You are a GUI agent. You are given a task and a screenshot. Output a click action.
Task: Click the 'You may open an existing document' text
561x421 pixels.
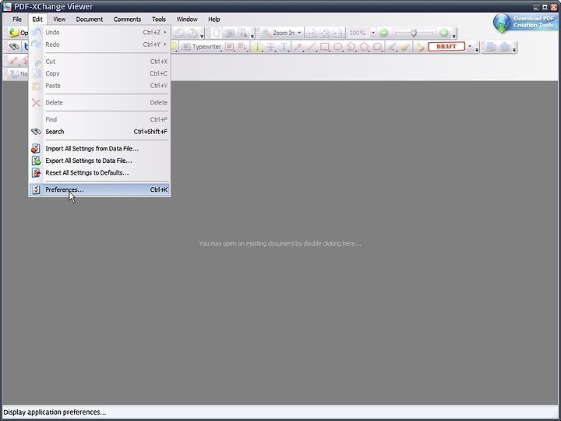click(280, 243)
